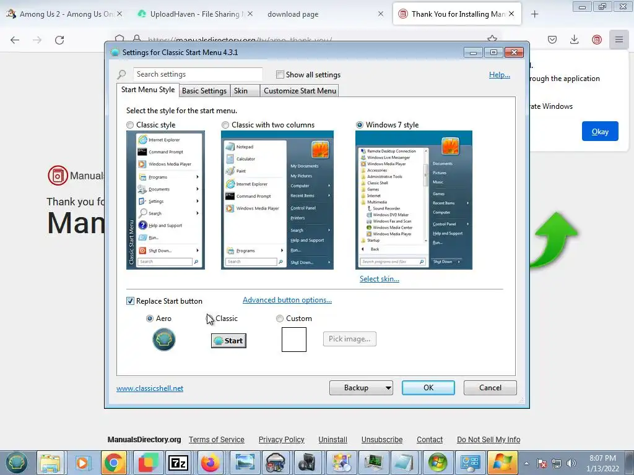
Task: Switch to Basic Settings tab
Action: click(x=204, y=91)
